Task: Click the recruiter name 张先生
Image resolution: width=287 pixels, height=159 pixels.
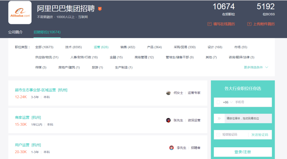Action: click(178, 120)
